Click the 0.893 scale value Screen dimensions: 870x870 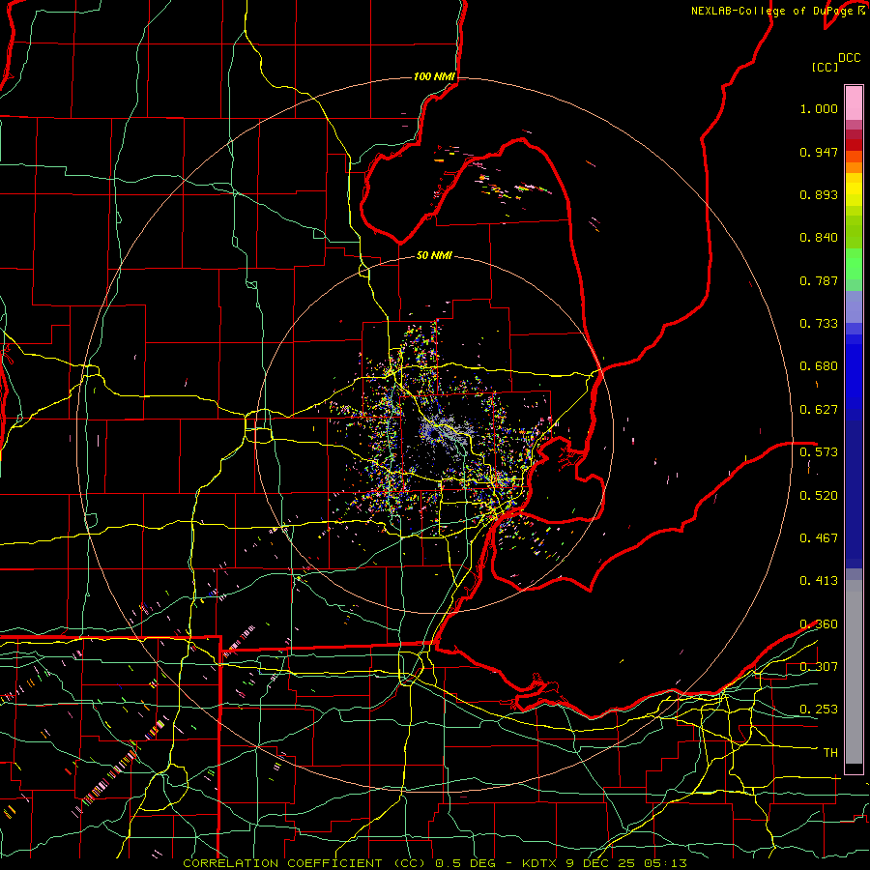point(819,194)
